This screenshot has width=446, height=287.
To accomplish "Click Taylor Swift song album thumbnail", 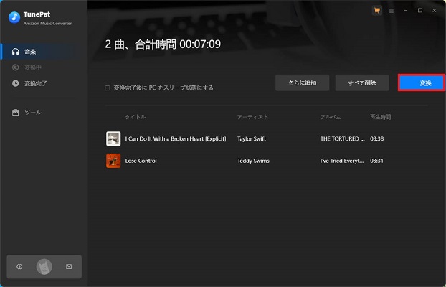I will pyautogui.click(x=113, y=138).
